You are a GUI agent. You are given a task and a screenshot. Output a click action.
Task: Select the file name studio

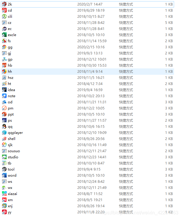(13, 157)
